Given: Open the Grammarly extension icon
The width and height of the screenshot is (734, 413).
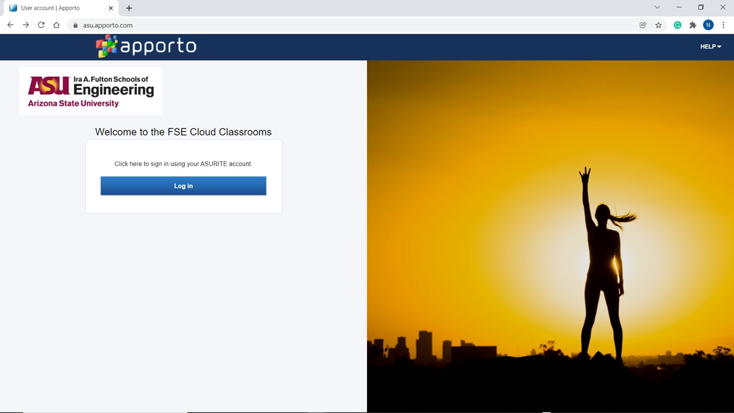Looking at the screenshot, I should tap(677, 25).
